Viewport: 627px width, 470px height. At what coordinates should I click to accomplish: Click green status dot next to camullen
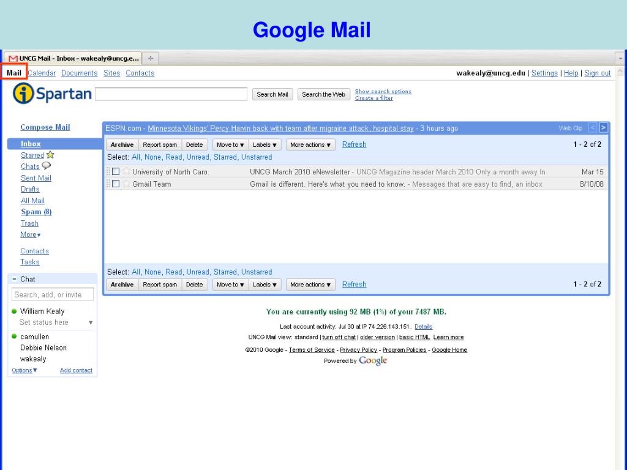(15, 337)
